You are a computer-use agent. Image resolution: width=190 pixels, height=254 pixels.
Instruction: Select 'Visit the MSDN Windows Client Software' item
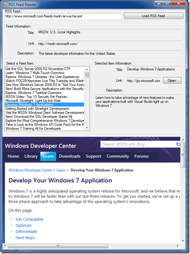point(44,113)
